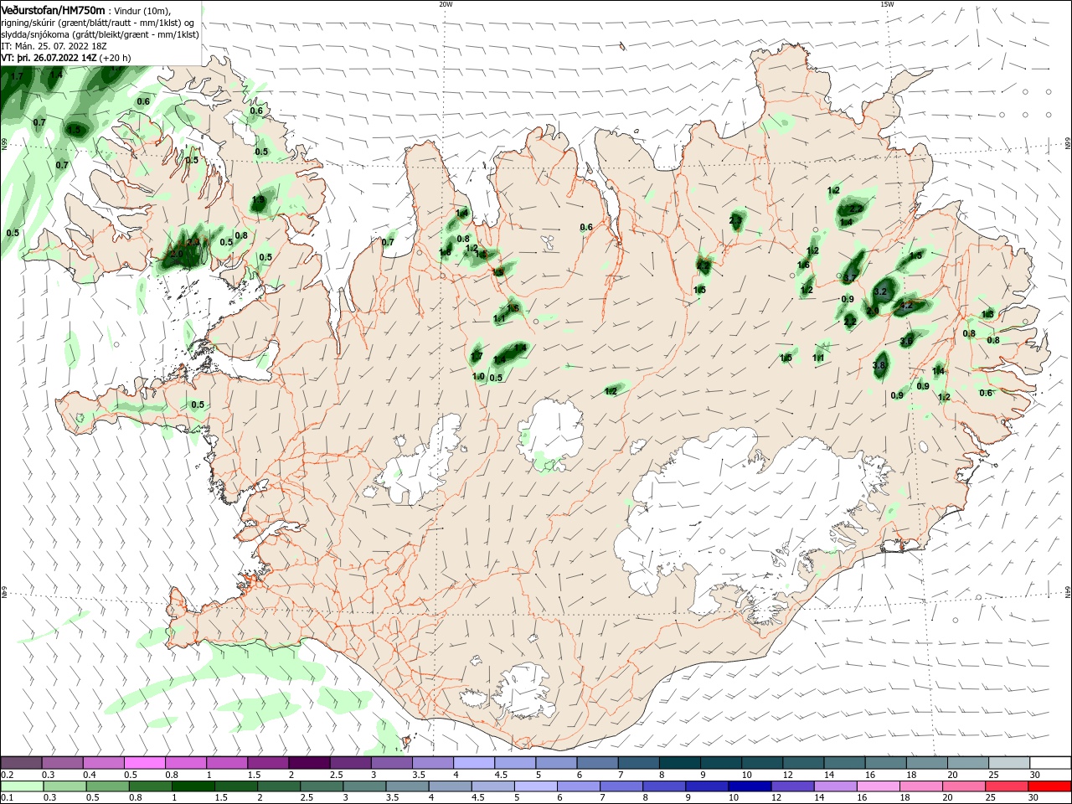
Task: Click the 3.2 precipitation value on map
Action: 879,291
